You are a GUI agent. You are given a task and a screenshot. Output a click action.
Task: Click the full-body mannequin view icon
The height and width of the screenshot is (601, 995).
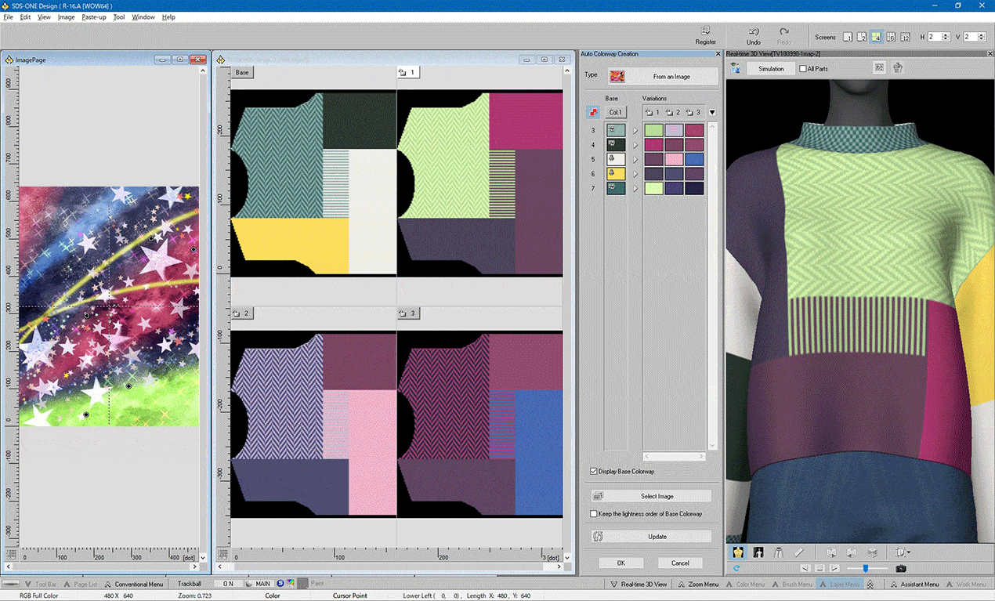pos(758,552)
